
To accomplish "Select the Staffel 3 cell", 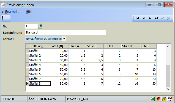I will 40,60.
